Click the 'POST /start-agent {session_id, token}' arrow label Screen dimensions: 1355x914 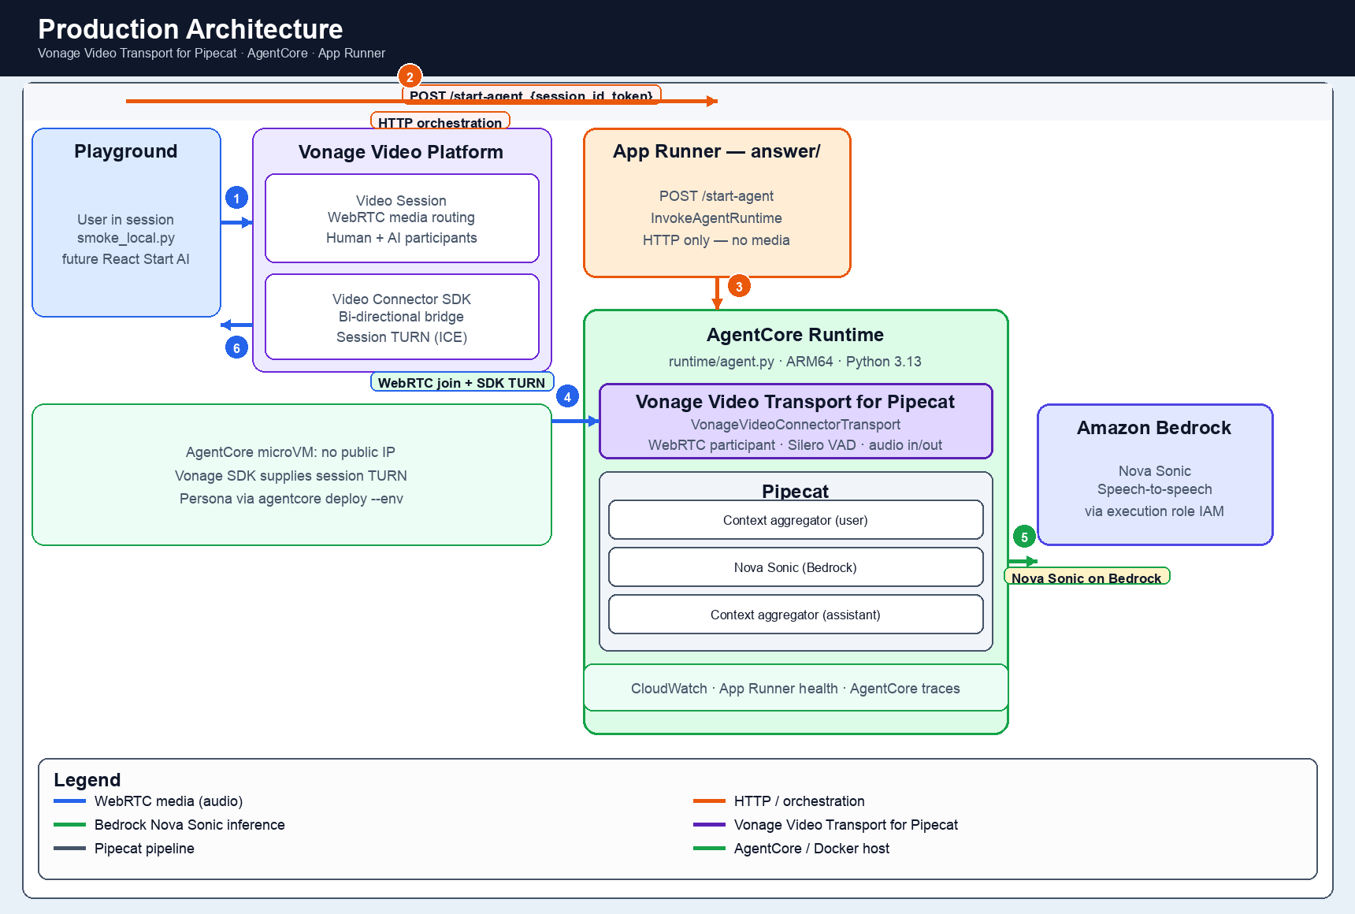[532, 95]
